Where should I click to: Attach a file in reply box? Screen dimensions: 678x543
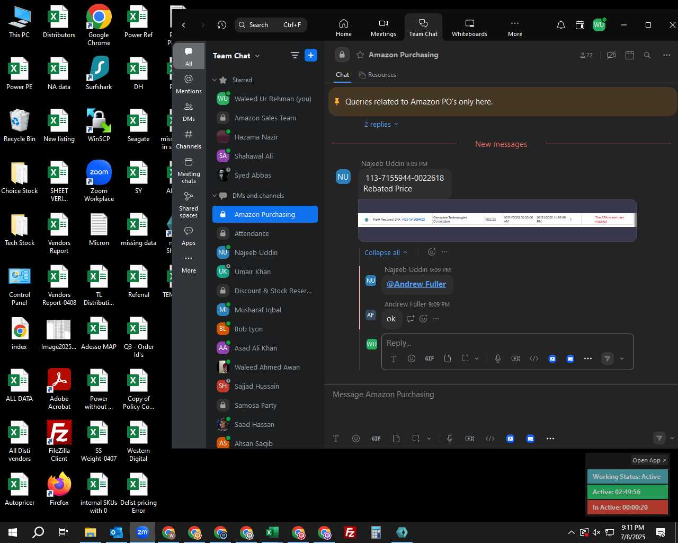(x=448, y=358)
